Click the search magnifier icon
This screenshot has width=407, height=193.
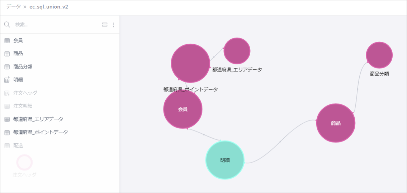(x=7, y=25)
